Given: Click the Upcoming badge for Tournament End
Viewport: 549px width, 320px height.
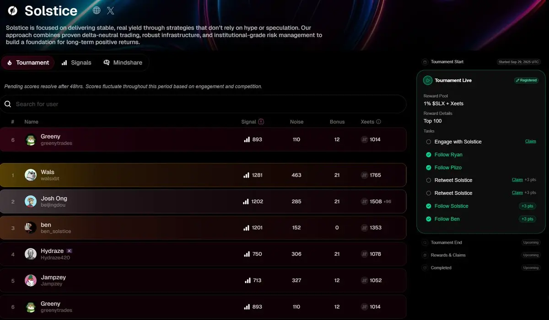Looking at the screenshot, I should [x=531, y=242].
